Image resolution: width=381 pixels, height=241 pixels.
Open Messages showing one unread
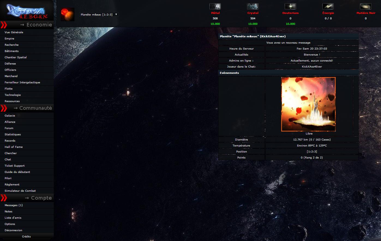(x=14, y=205)
